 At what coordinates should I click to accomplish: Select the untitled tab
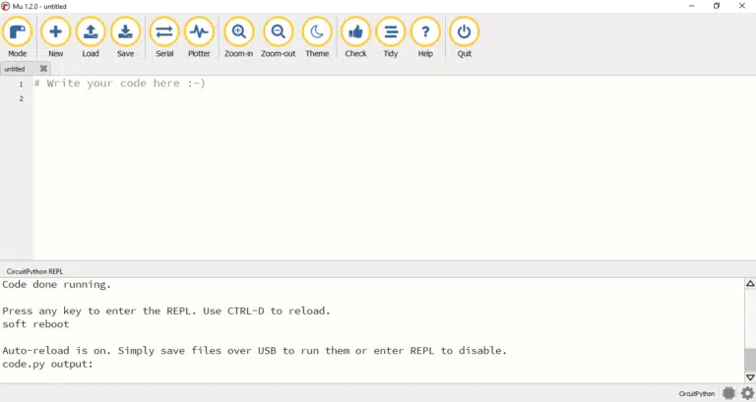[15, 69]
